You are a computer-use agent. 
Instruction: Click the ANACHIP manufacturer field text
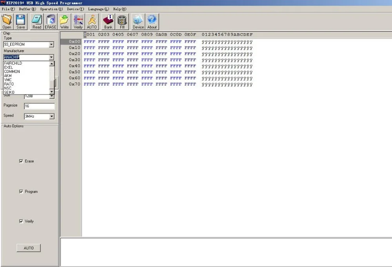pyautogui.click(x=12, y=57)
